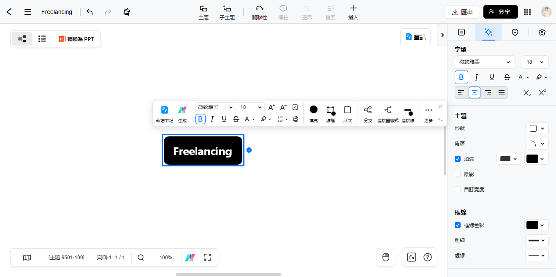Click the format painter icon in top bar

[x=127, y=12]
